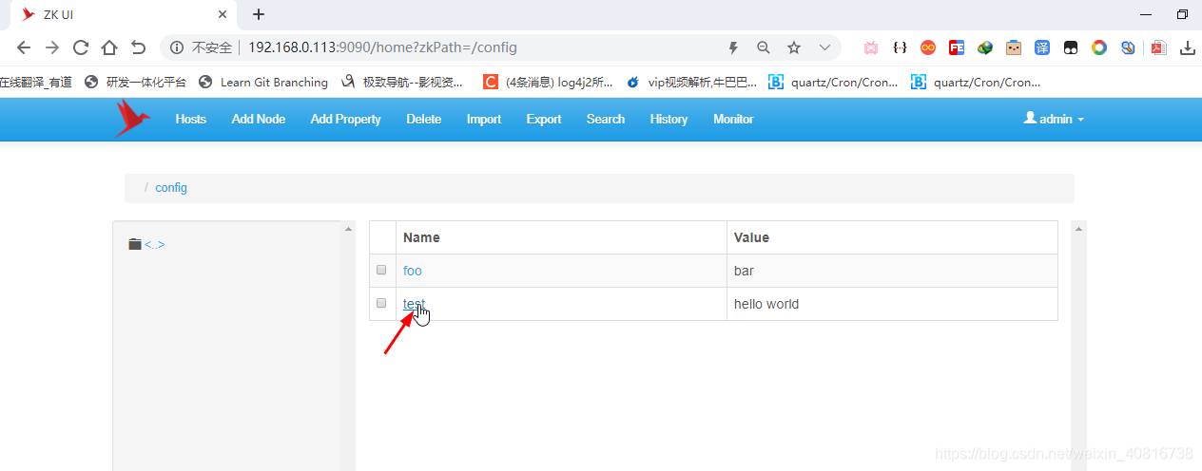Bookmark this page with the star
The height and width of the screenshot is (471, 1202).
click(x=793, y=47)
